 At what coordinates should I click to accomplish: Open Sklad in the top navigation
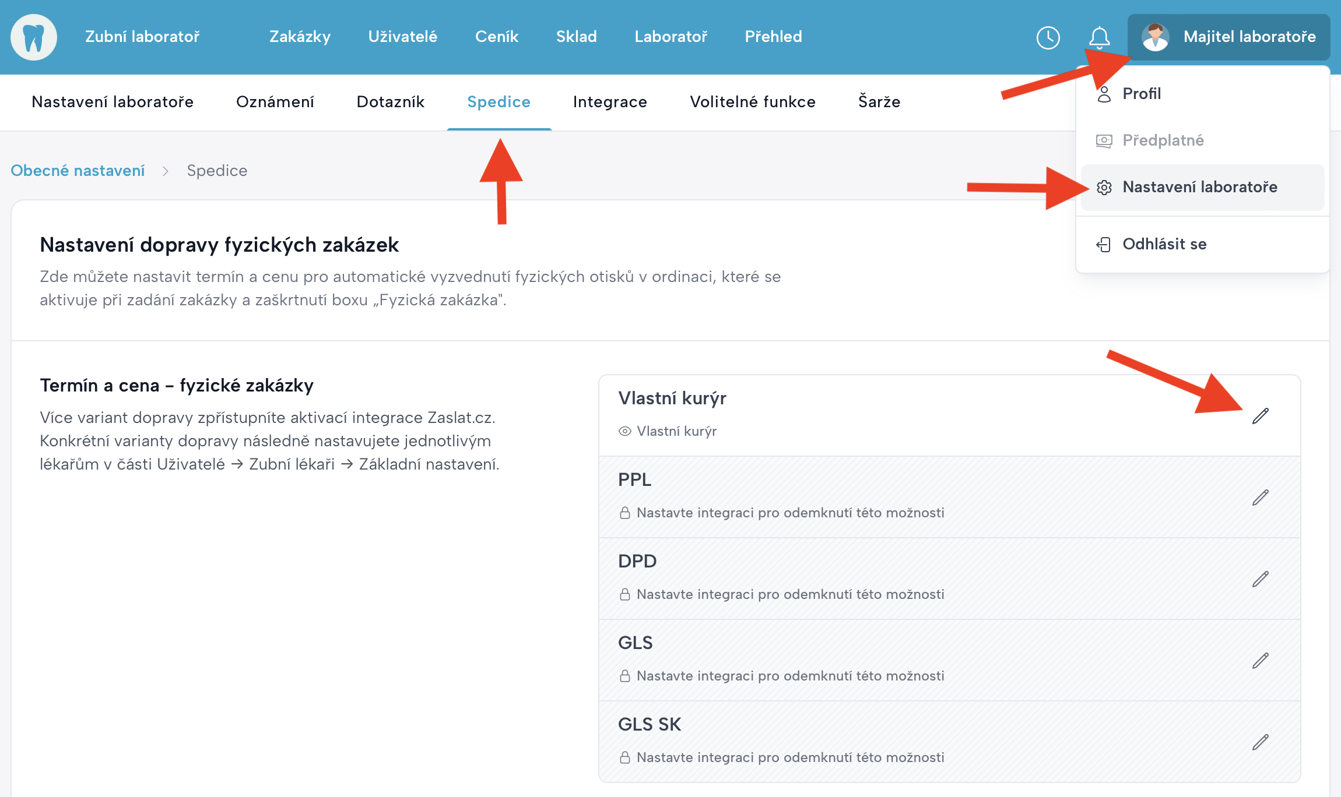click(x=576, y=37)
